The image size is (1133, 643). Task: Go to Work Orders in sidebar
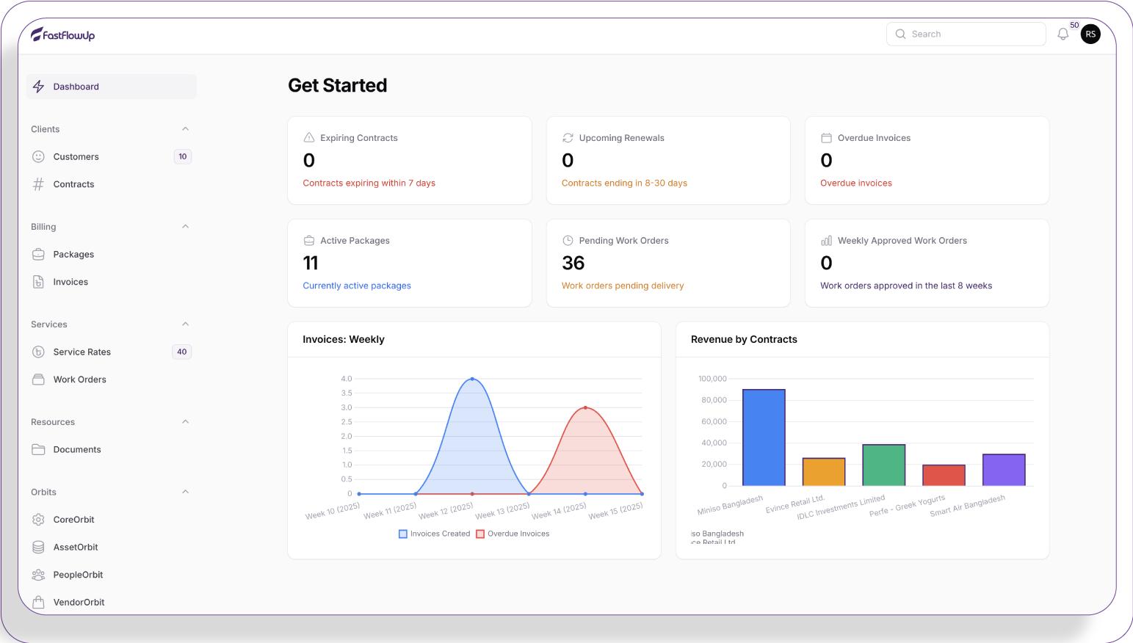[x=79, y=379]
